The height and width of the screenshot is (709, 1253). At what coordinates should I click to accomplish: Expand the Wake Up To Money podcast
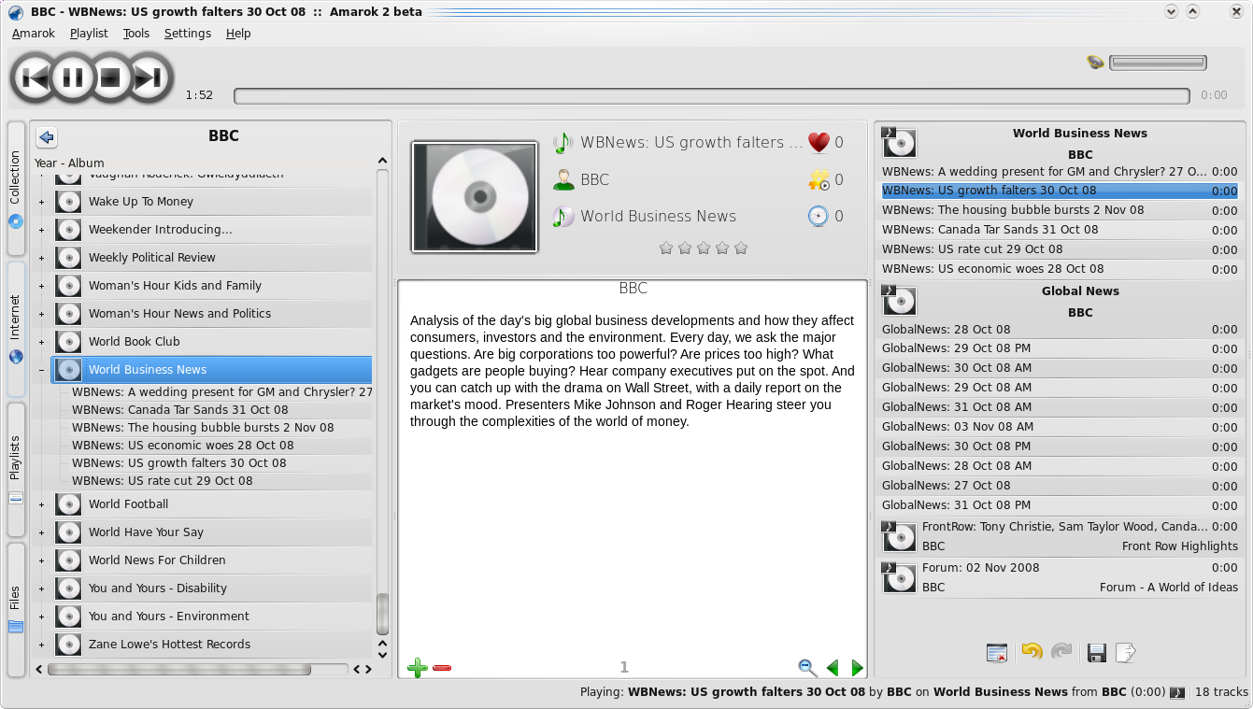pyautogui.click(x=41, y=202)
